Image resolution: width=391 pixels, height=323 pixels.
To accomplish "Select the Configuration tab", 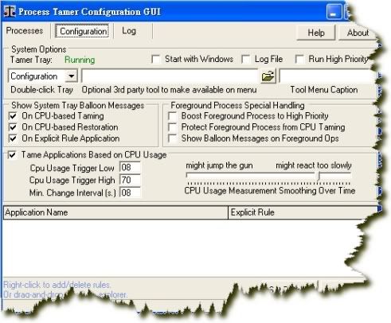I will coord(82,31).
